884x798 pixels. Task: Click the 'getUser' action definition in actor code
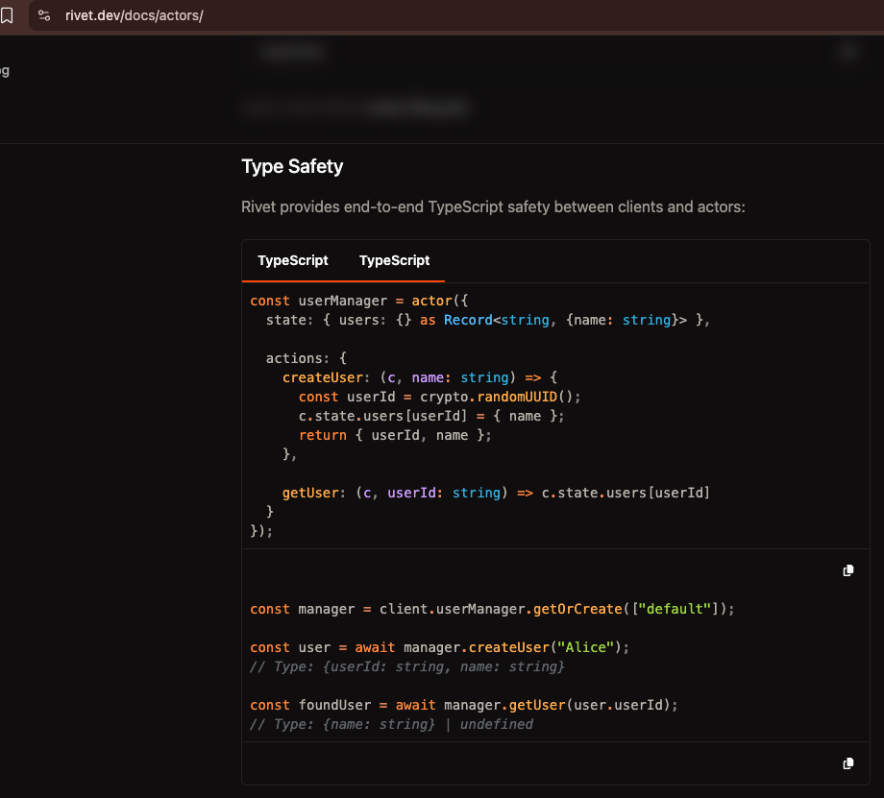310,493
